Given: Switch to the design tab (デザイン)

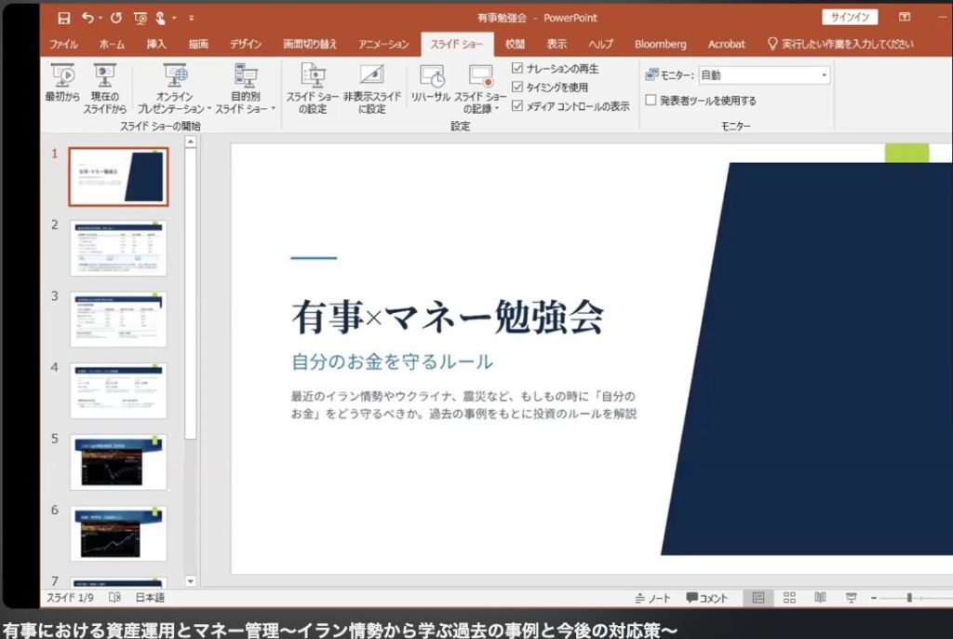Looking at the screenshot, I should tap(246, 44).
